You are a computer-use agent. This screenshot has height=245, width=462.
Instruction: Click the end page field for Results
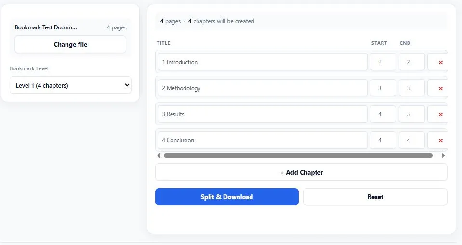click(x=411, y=114)
